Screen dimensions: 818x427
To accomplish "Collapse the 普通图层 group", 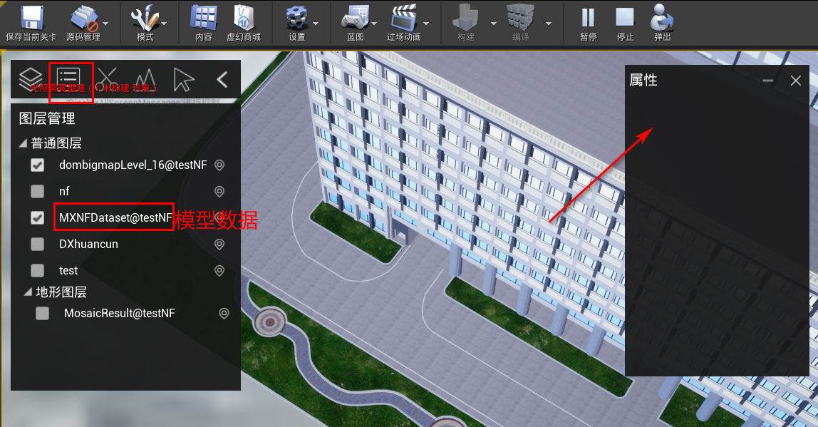I will [23, 143].
